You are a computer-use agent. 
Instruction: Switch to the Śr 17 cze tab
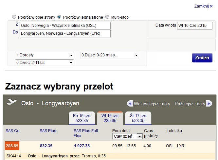[x=138, y=118]
